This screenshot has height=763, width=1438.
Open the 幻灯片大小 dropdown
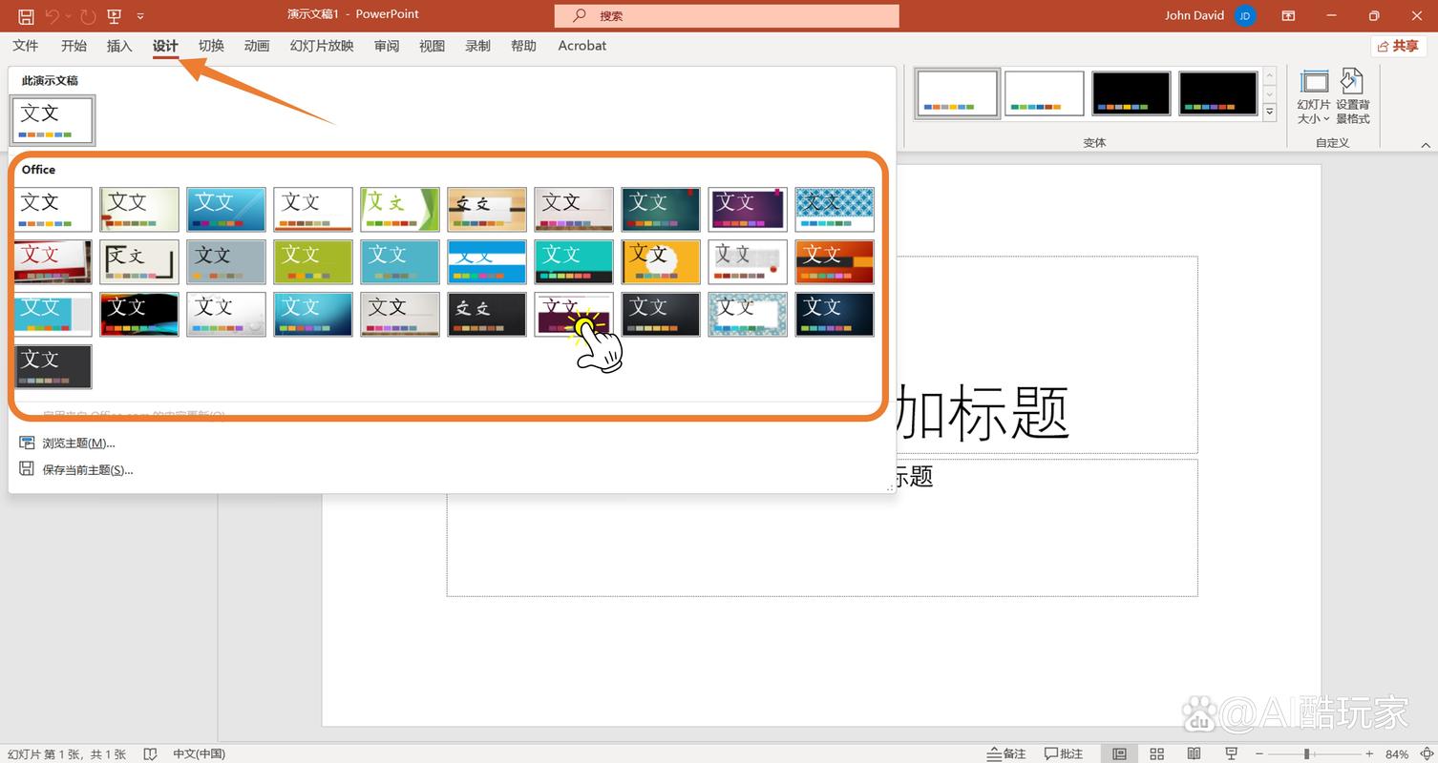tap(1314, 97)
